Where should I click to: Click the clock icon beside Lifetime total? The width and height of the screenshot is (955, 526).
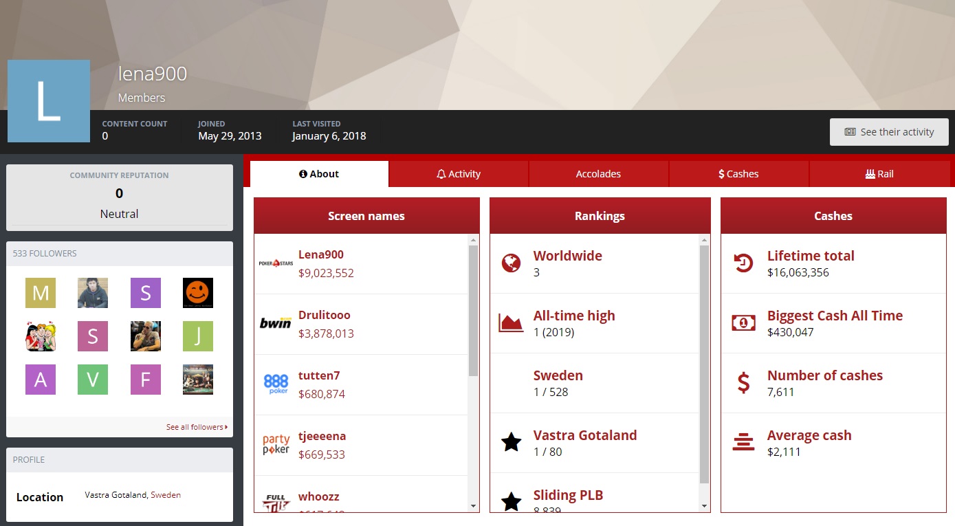click(743, 263)
